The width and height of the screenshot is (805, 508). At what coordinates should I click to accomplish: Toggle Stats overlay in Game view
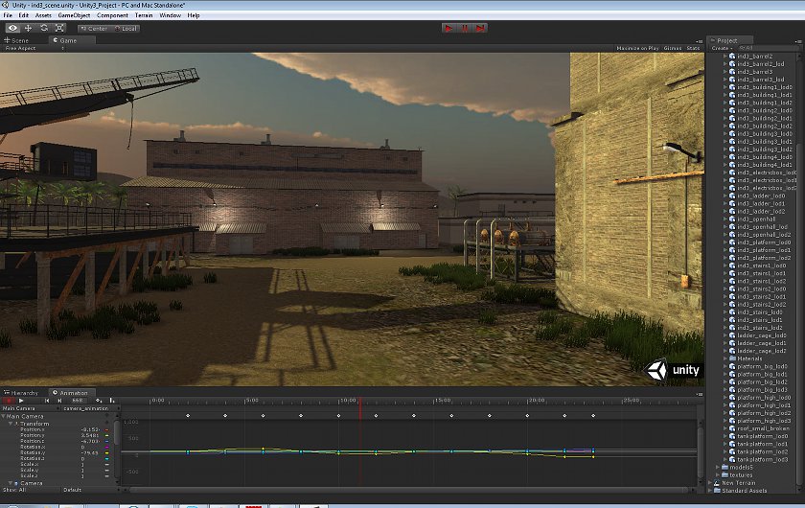click(693, 48)
